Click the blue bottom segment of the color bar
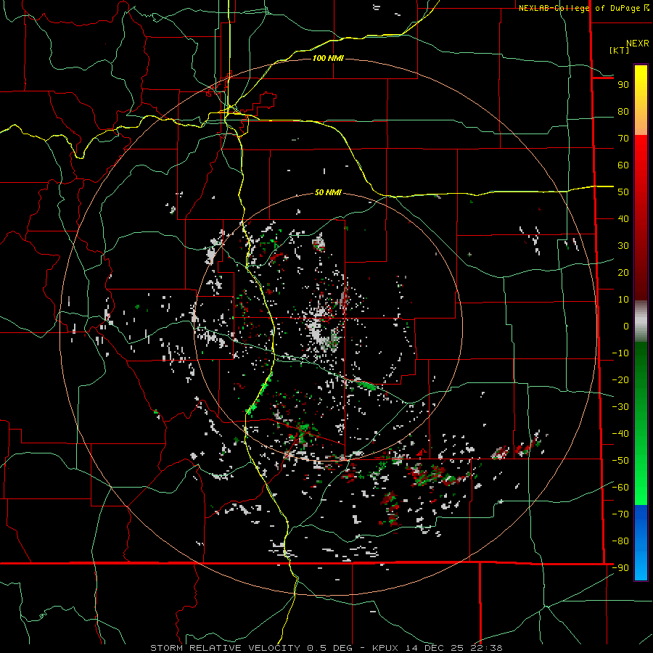 point(641,543)
